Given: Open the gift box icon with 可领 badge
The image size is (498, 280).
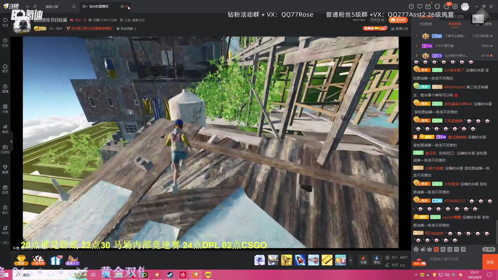Looking at the screenshot, I should click(56, 260).
